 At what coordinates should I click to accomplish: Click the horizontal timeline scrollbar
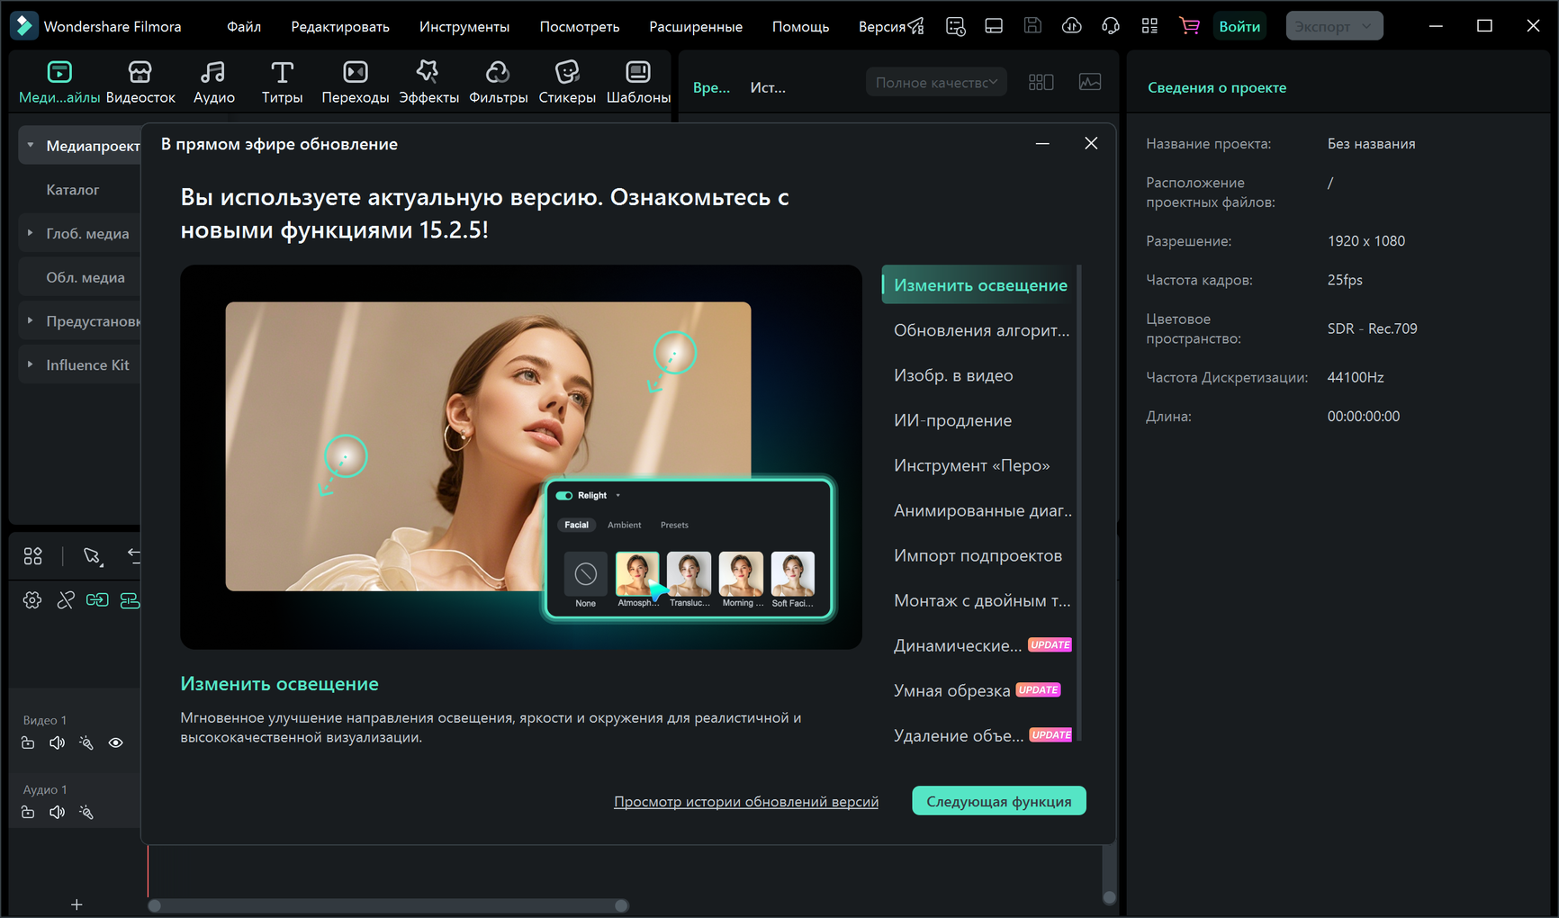pos(388,905)
